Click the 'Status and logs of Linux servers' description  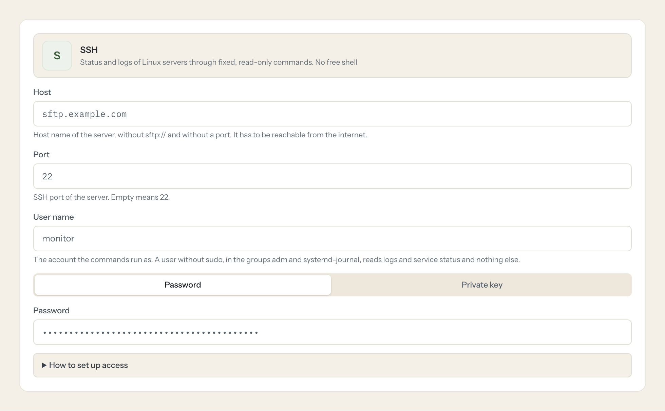(x=218, y=62)
